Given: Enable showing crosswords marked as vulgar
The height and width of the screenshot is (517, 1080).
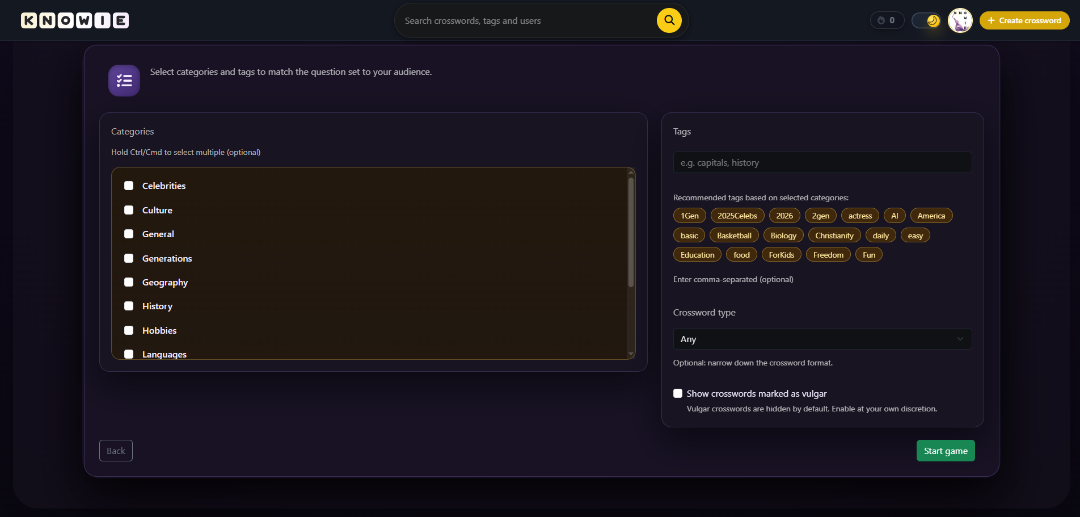Looking at the screenshot, I should click(x=677, y=393).
